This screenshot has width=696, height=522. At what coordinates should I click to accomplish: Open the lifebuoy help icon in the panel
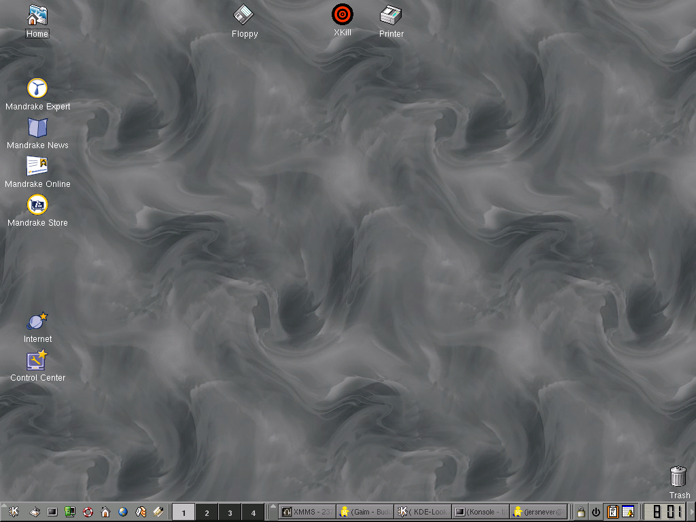coord(88,512)
